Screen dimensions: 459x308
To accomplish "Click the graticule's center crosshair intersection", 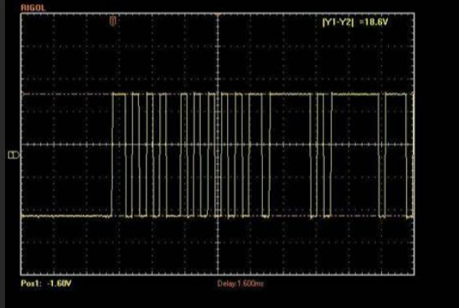I will (218, 145).
